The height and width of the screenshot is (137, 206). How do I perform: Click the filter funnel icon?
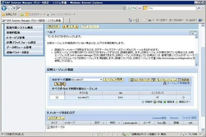153,80
